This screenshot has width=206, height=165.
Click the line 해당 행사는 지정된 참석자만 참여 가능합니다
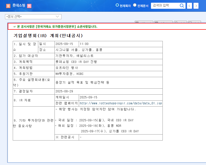[x=96, y=109]
